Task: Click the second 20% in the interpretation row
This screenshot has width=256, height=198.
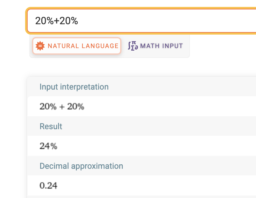Action: pyautogui.click(x=76, y=107)
